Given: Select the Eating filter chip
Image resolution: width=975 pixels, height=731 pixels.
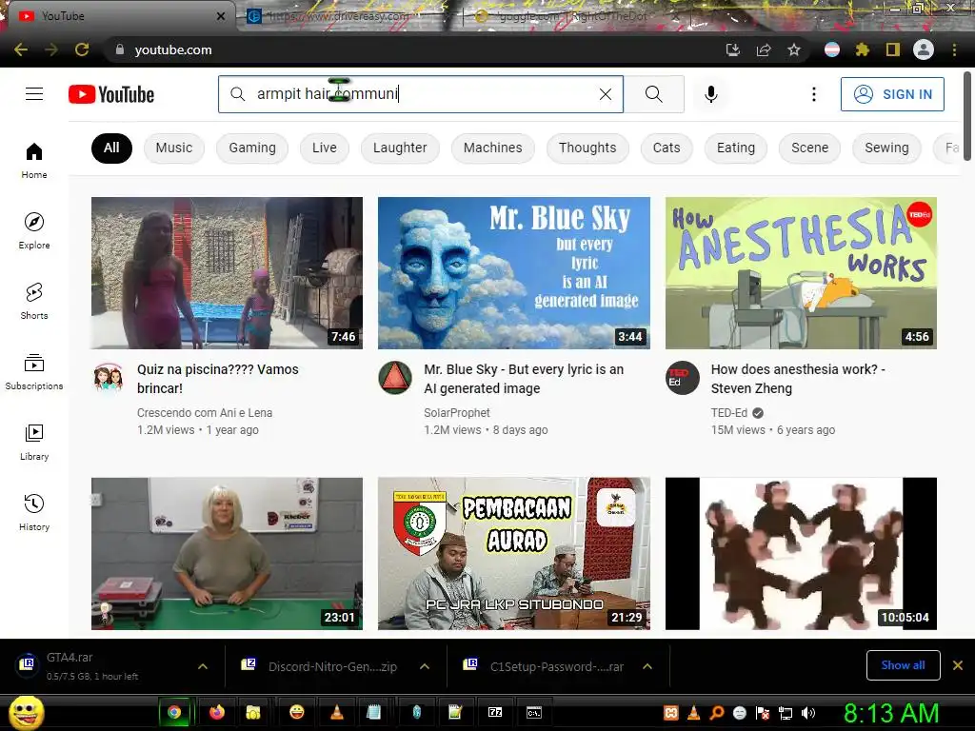Looking at the screenshot, I should (736, 148).
